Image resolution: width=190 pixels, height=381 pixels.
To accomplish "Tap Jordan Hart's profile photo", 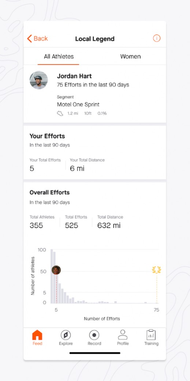I will tap(39, 80).
